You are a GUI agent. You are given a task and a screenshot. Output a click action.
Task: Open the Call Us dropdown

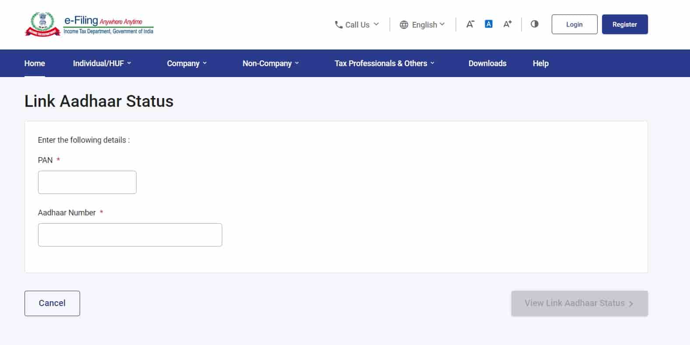coord(357,25)
